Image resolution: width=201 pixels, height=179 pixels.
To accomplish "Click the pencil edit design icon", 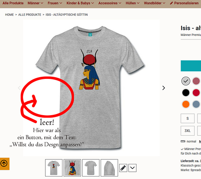I will click(x=123, y=168).
